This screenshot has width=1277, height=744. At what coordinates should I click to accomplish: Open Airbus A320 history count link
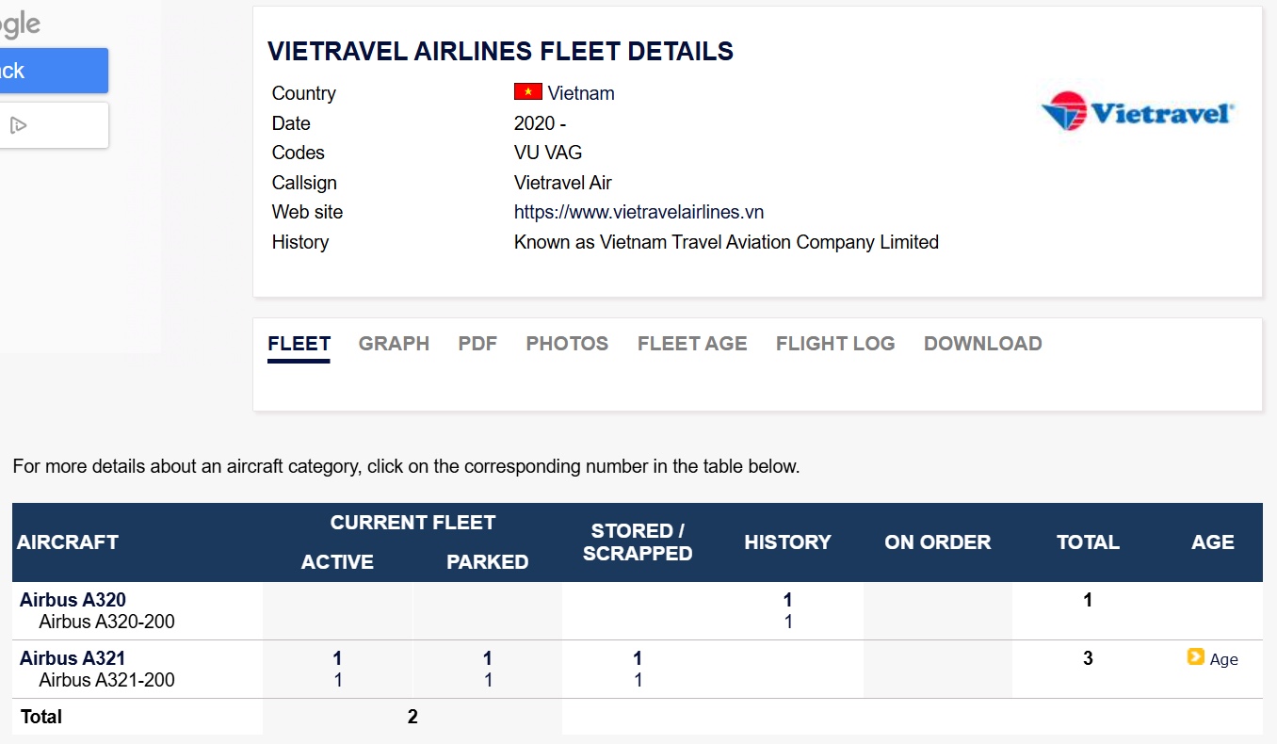pyautogui.click(x=788, y=600)
